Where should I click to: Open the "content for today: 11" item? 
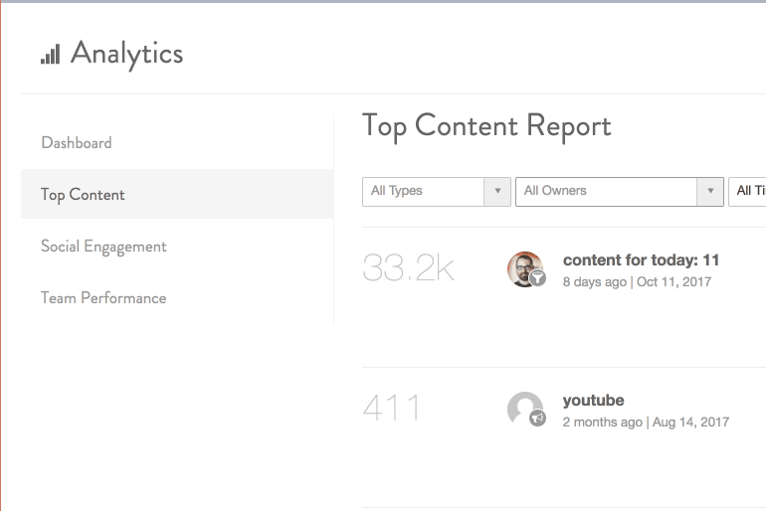tap(641, 260)
